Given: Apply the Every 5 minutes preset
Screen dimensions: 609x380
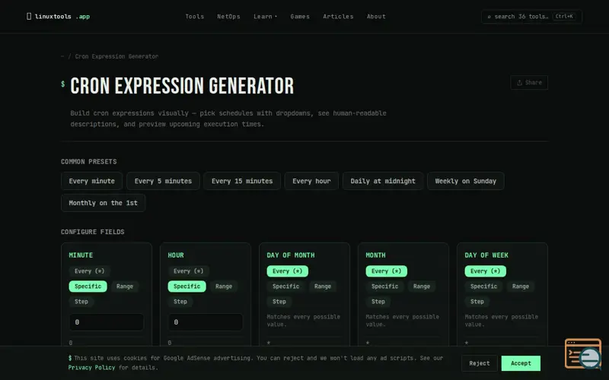Looking at the screenshot, I should click(x=163, y=181).
